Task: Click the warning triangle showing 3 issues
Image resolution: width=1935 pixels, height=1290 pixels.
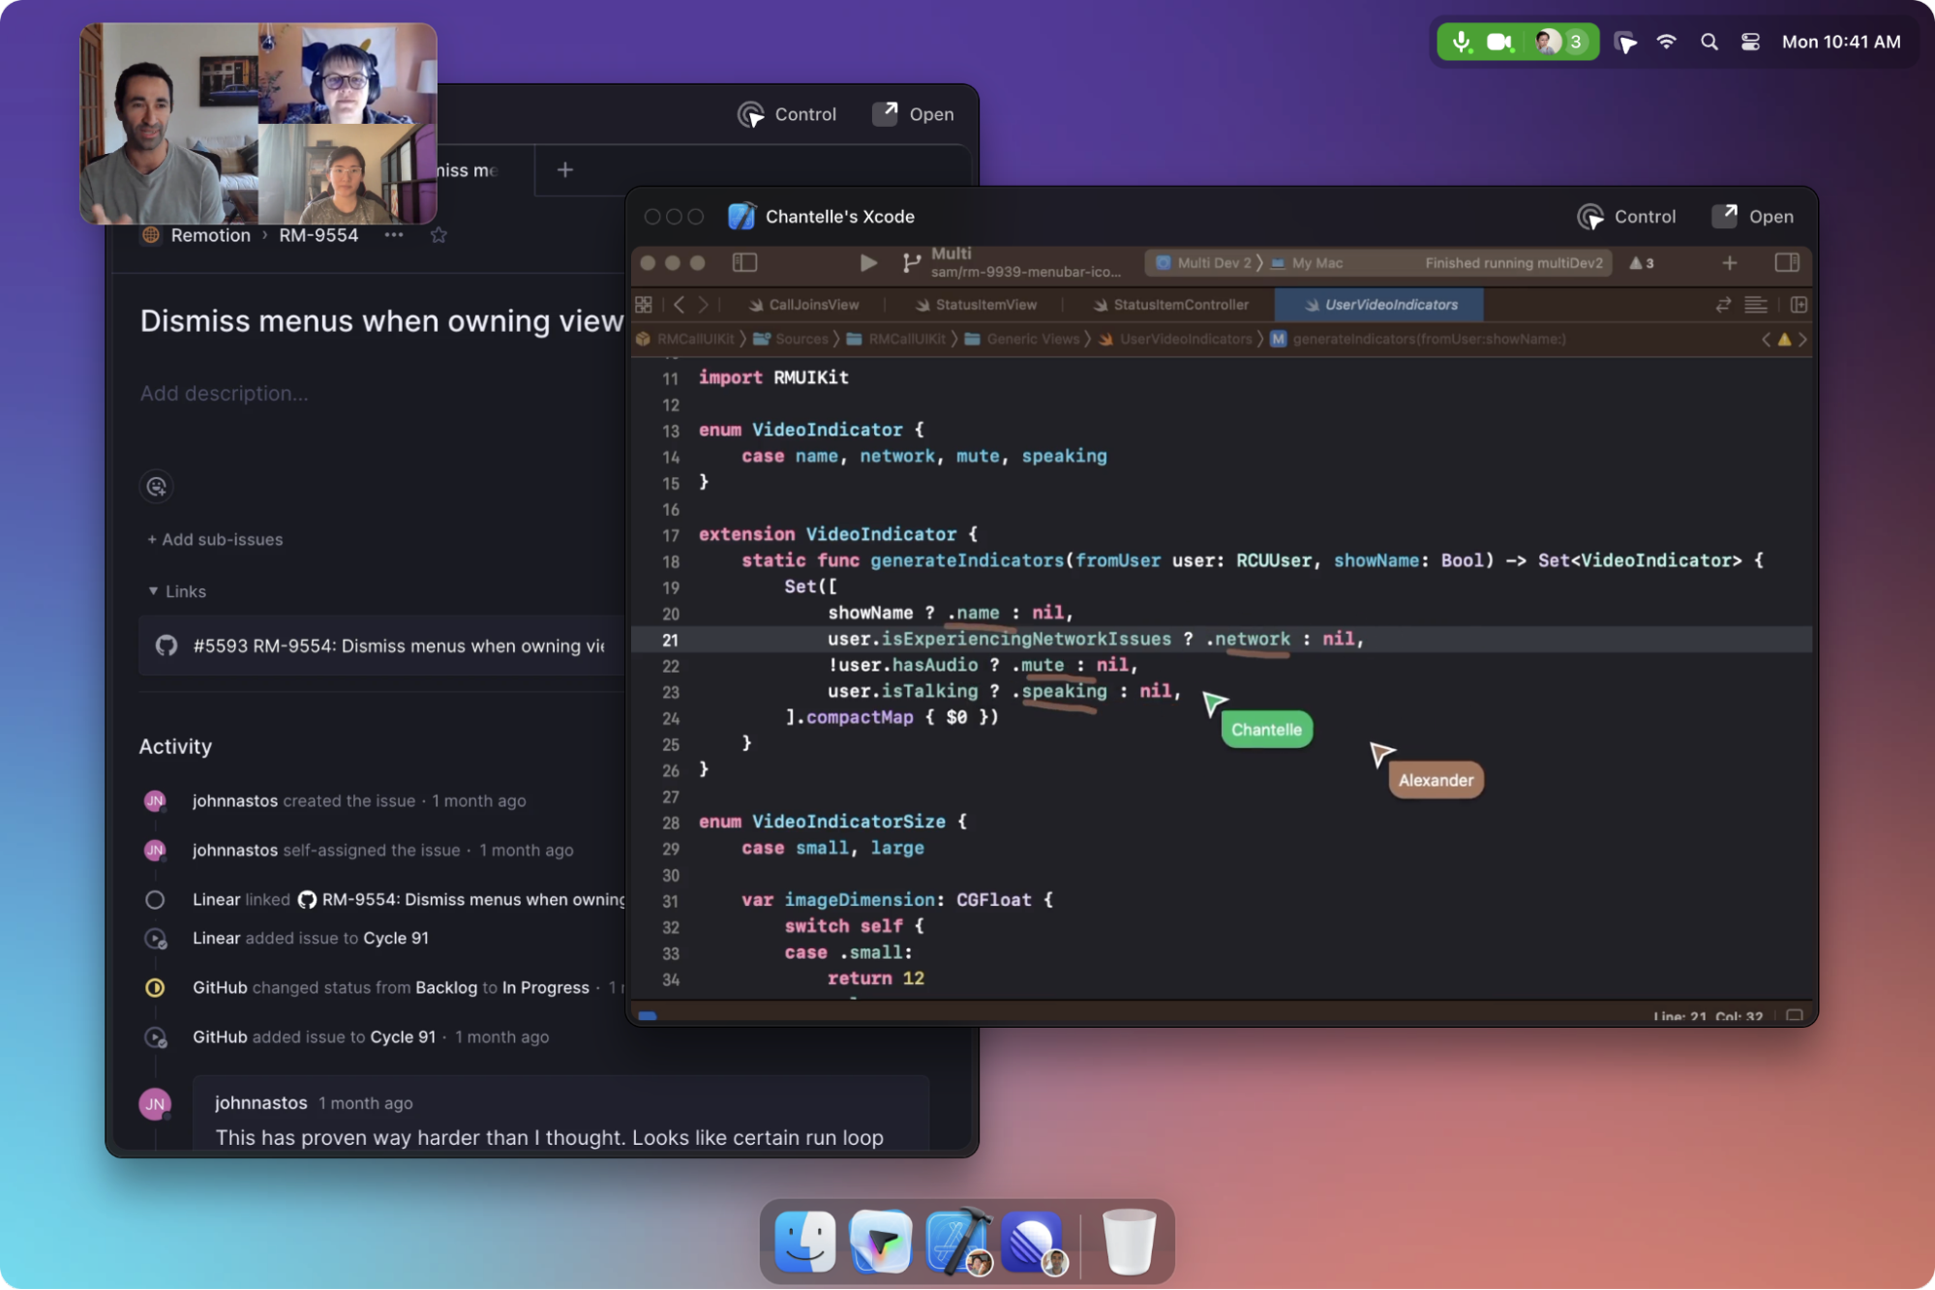Action: [x=1642, y=262]
